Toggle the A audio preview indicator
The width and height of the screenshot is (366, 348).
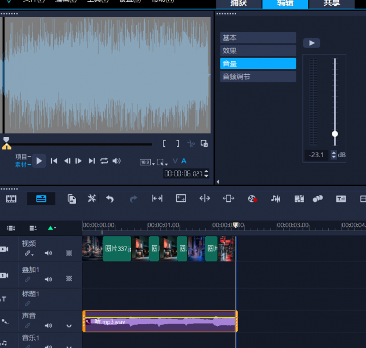(184, 161)
